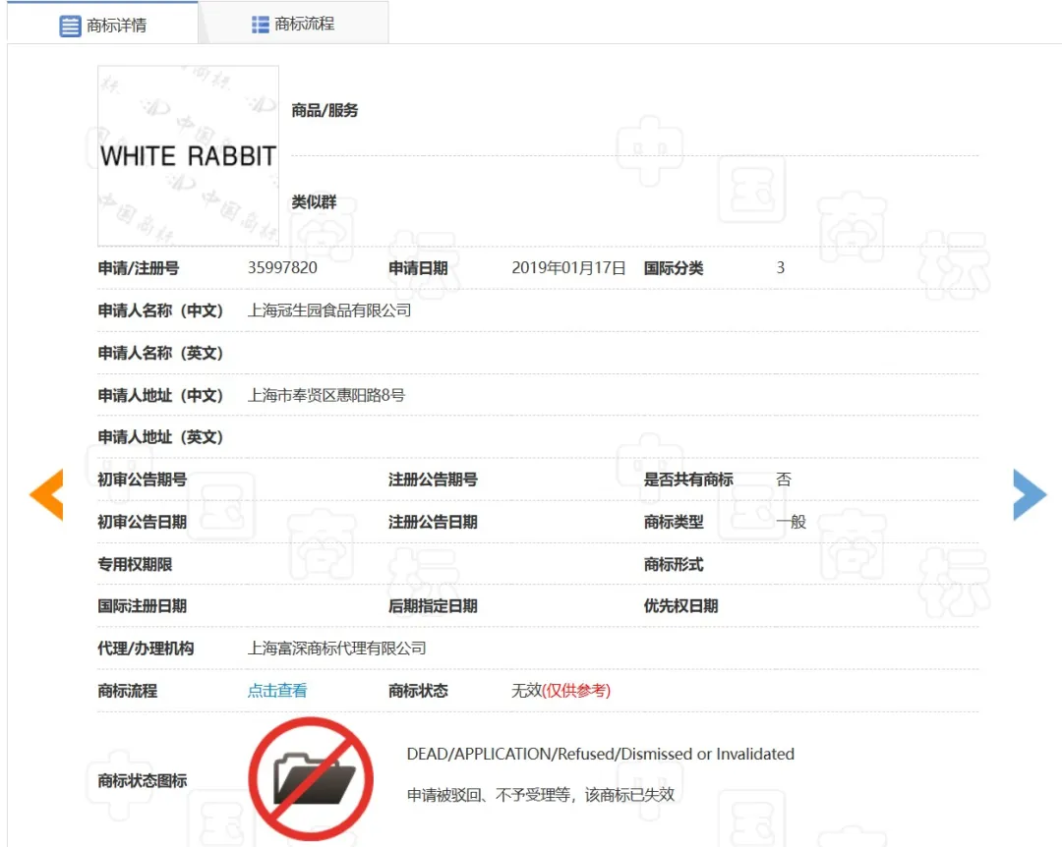Screen dimensions: 1062x847
Task: Click the application date 2019年01月17日
Action: [x=568, y=268]
